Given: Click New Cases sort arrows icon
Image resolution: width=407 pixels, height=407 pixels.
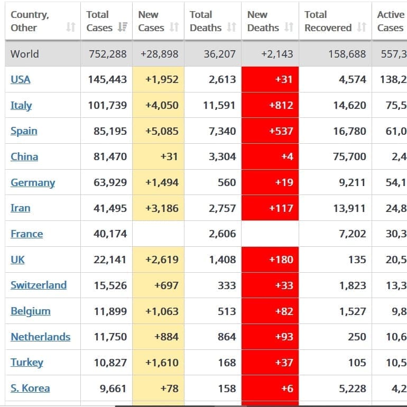Looking at the screenshot, I should click(x=174, y=28).
